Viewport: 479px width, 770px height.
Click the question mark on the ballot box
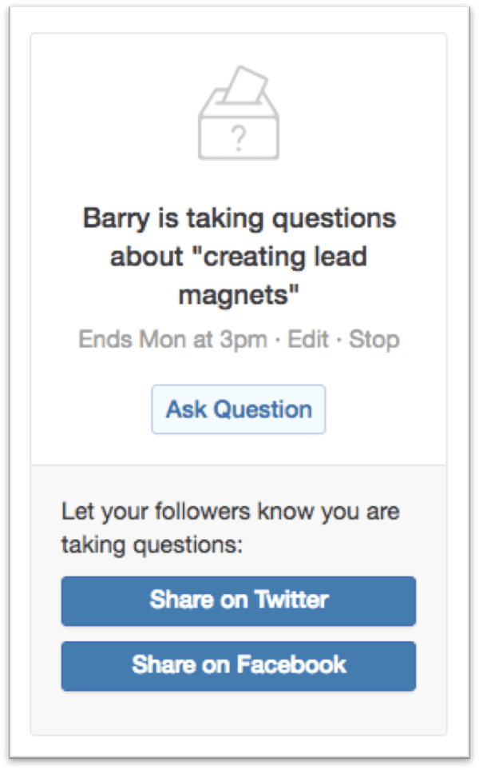click(x=239, y=138)
